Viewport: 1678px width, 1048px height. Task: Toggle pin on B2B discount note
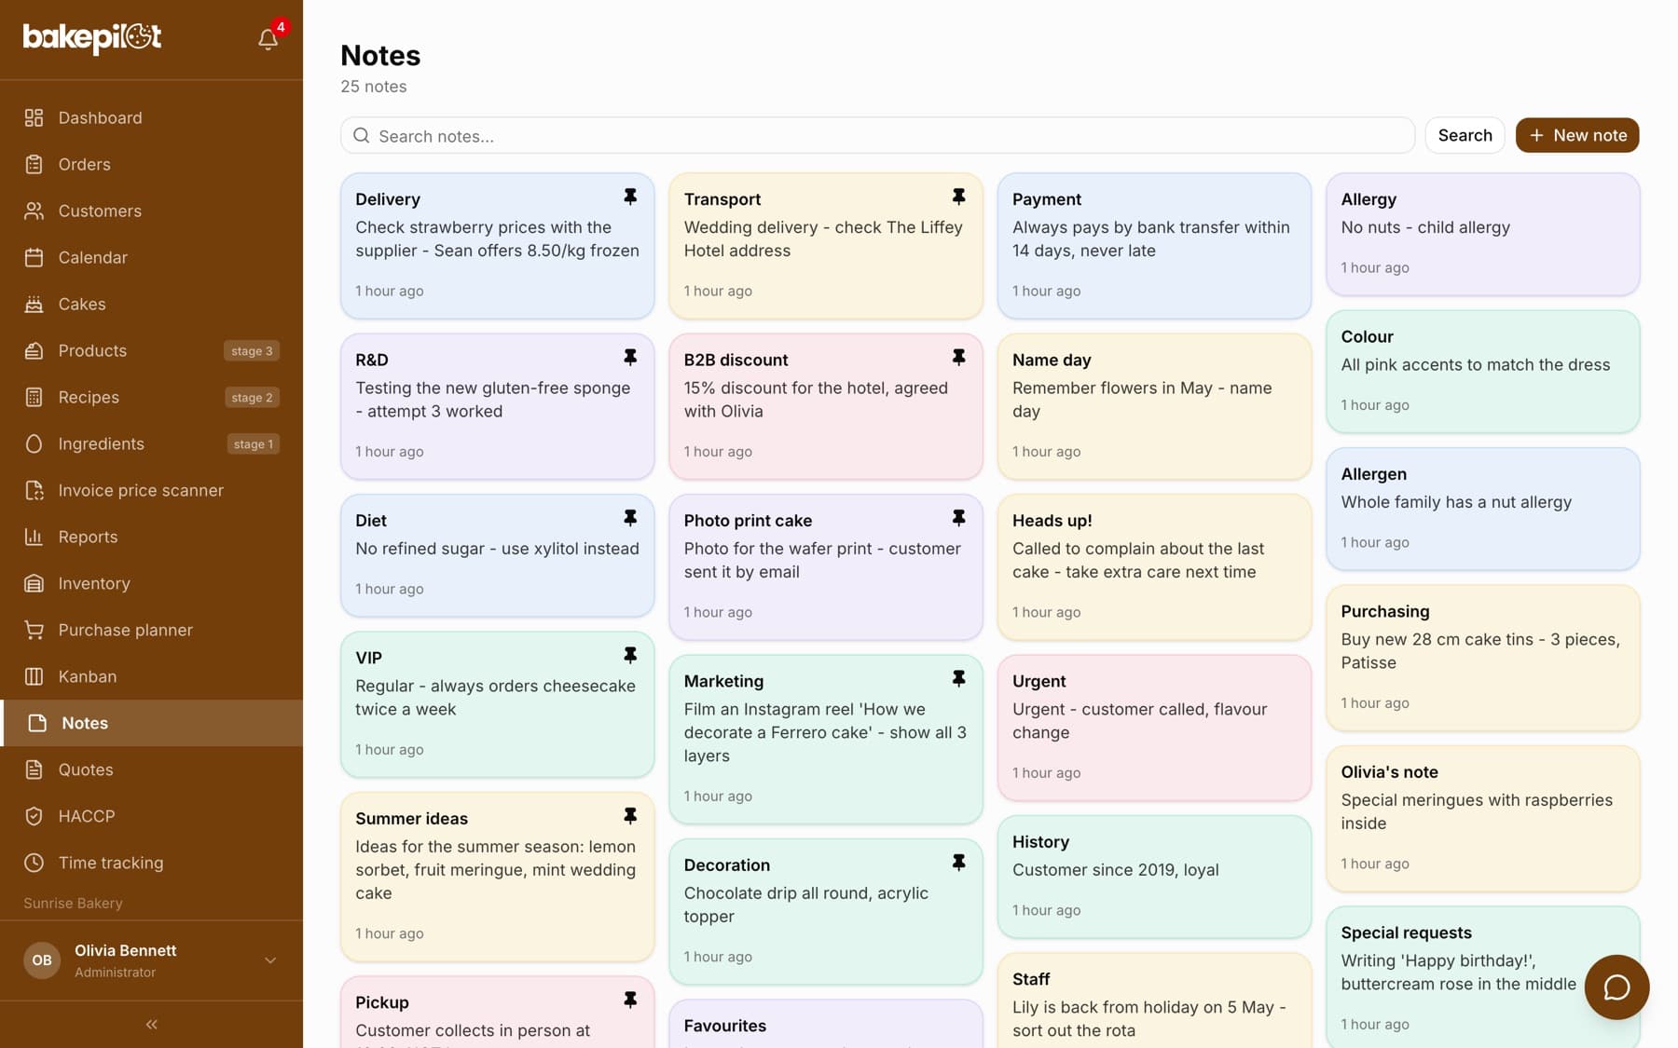pyautogui.click(x=958, y=357)
